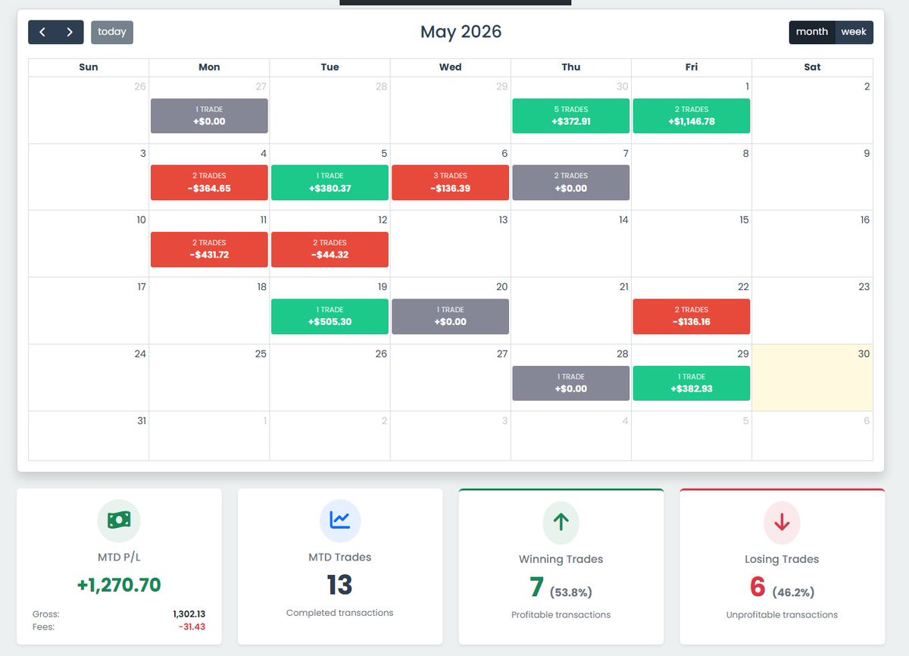Click the Unprofitable transactions caption

pos(782,614)
